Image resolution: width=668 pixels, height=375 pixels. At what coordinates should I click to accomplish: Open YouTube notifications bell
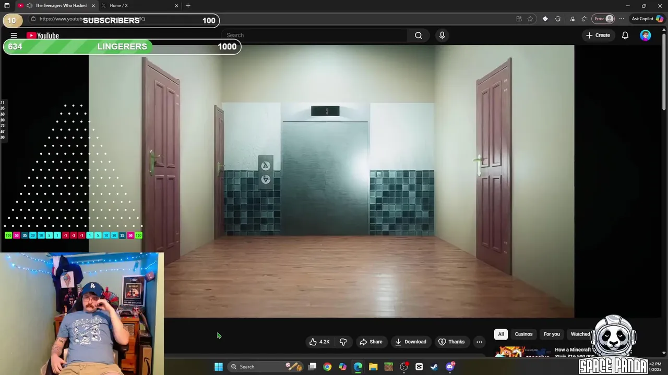[x=625, y=35]
